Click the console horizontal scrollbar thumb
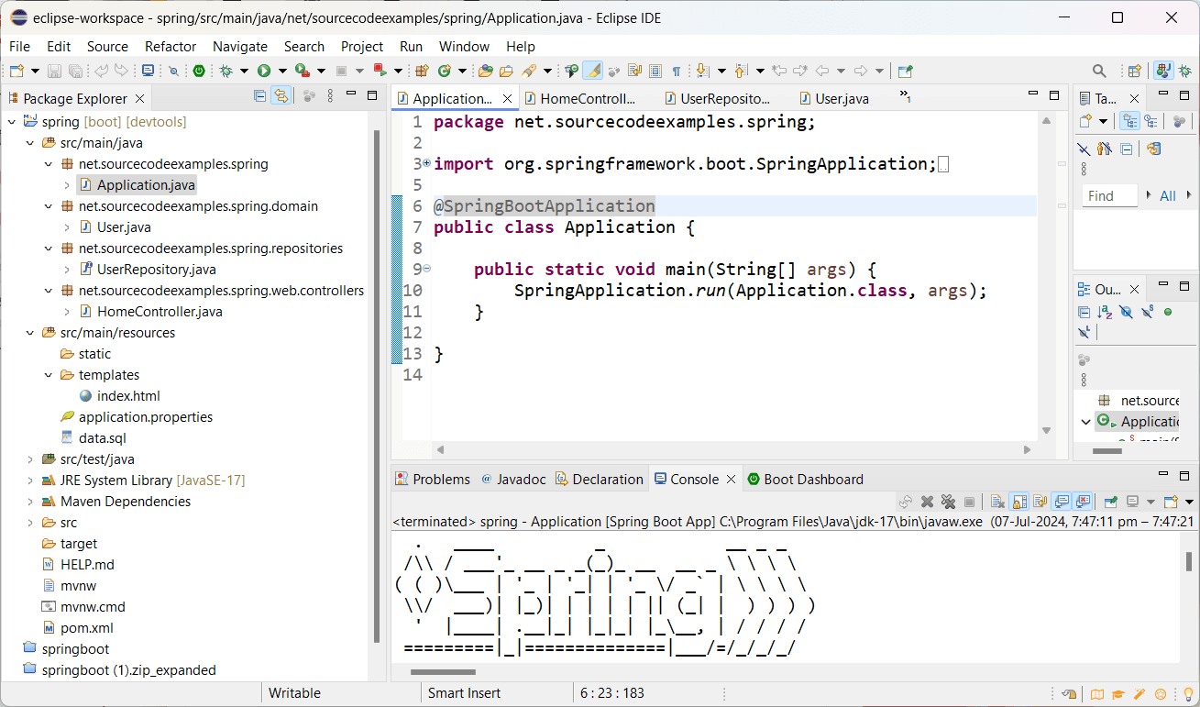1200x707 pixels. pyautogui.click(x=443, y=671)
